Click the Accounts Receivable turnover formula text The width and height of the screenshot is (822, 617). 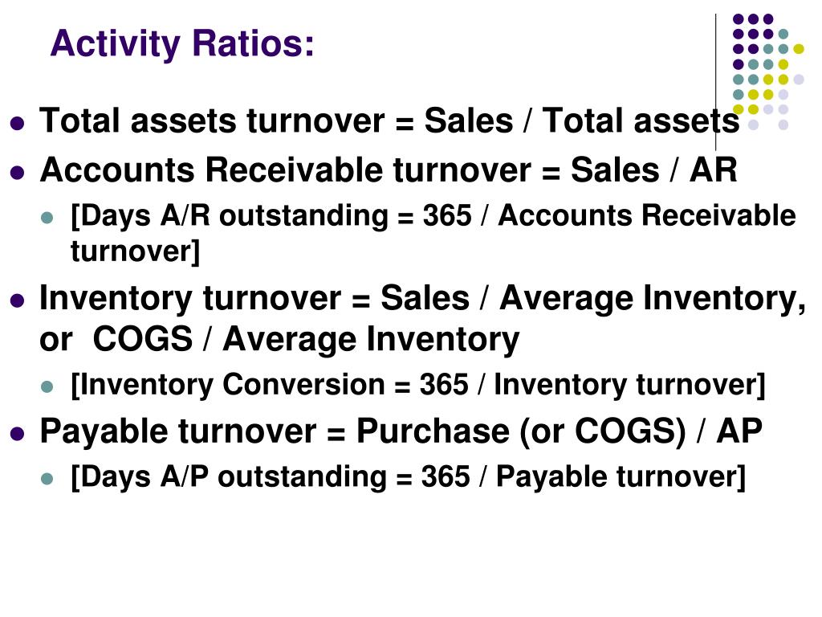[389, 170]
